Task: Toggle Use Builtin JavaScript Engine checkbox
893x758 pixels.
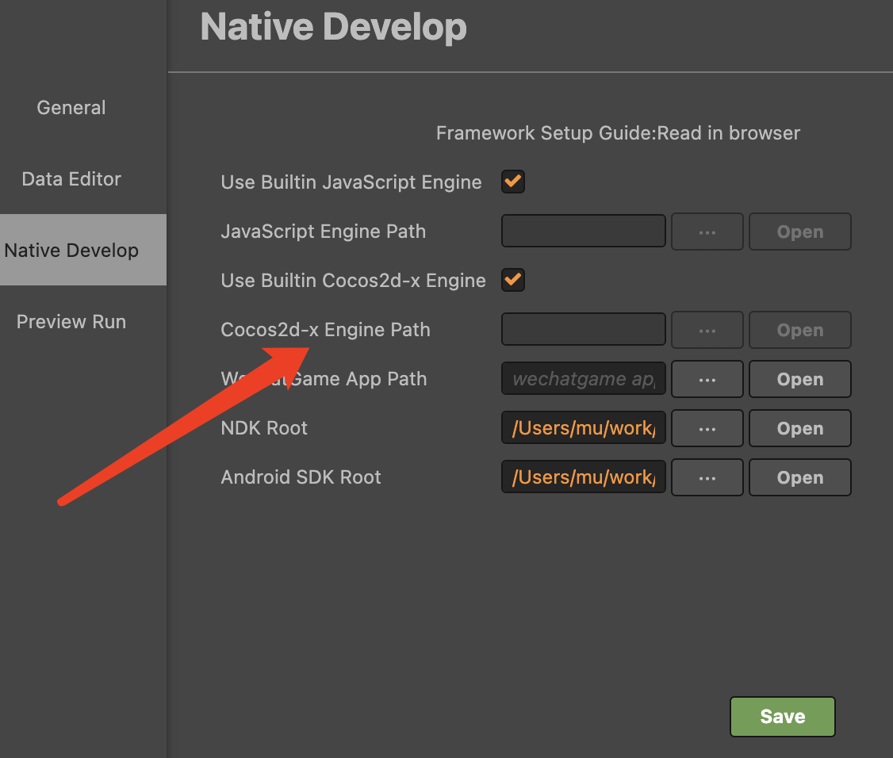Action: click(x=513, y=182)
